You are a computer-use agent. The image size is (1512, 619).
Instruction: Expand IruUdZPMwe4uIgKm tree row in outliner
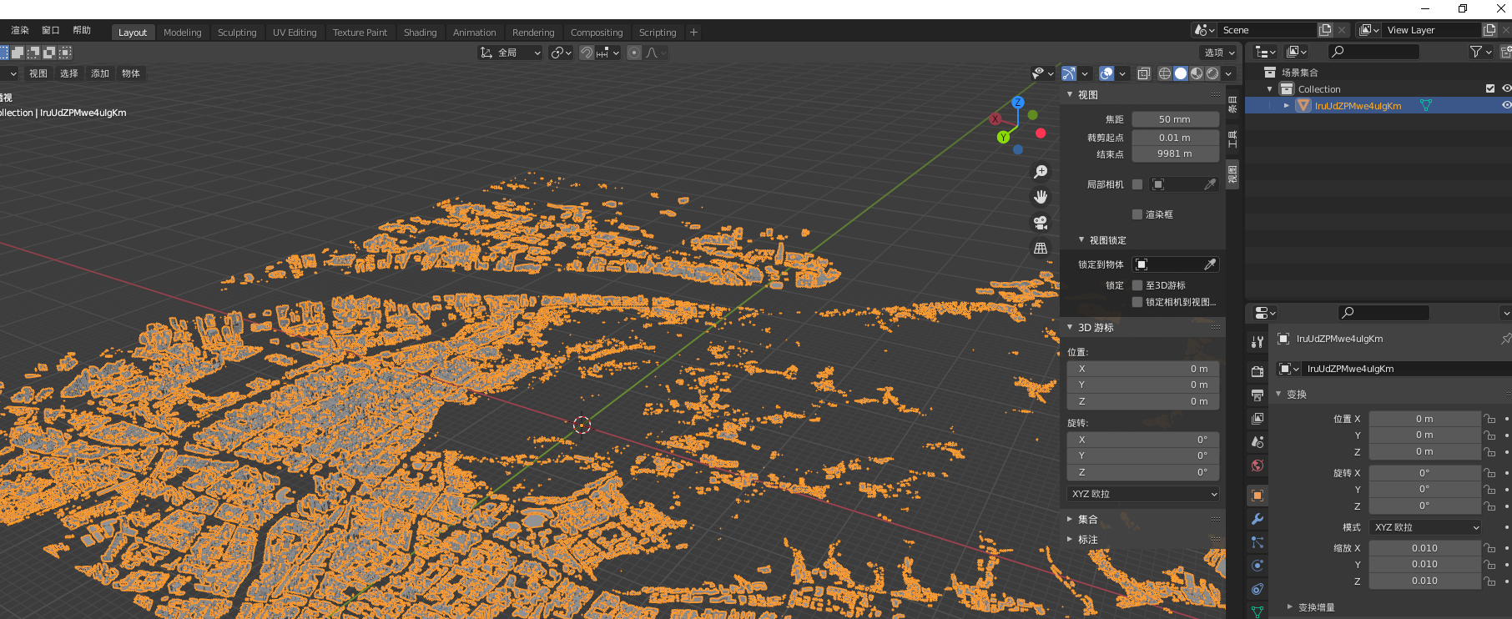pyautogui.click(x=1287, y=105)
